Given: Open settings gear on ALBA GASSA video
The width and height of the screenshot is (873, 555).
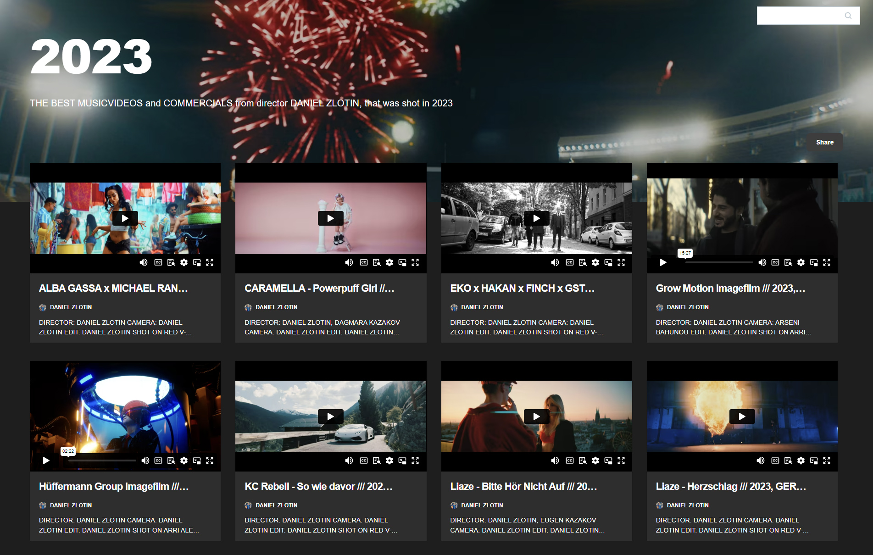Looking at the screenshot, I should pos(184,262).
